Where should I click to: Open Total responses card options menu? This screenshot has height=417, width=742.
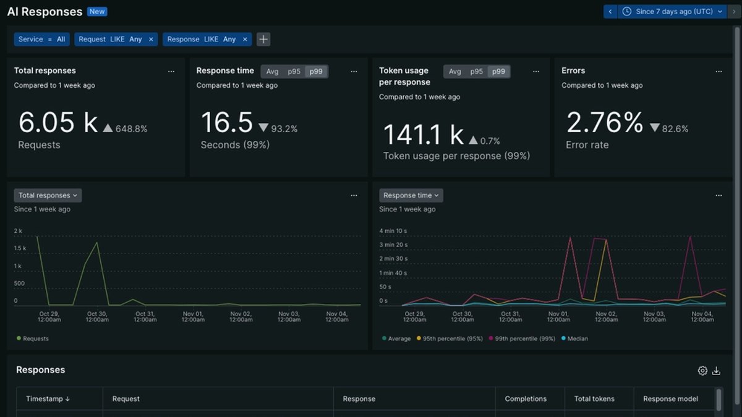[171, 71]
